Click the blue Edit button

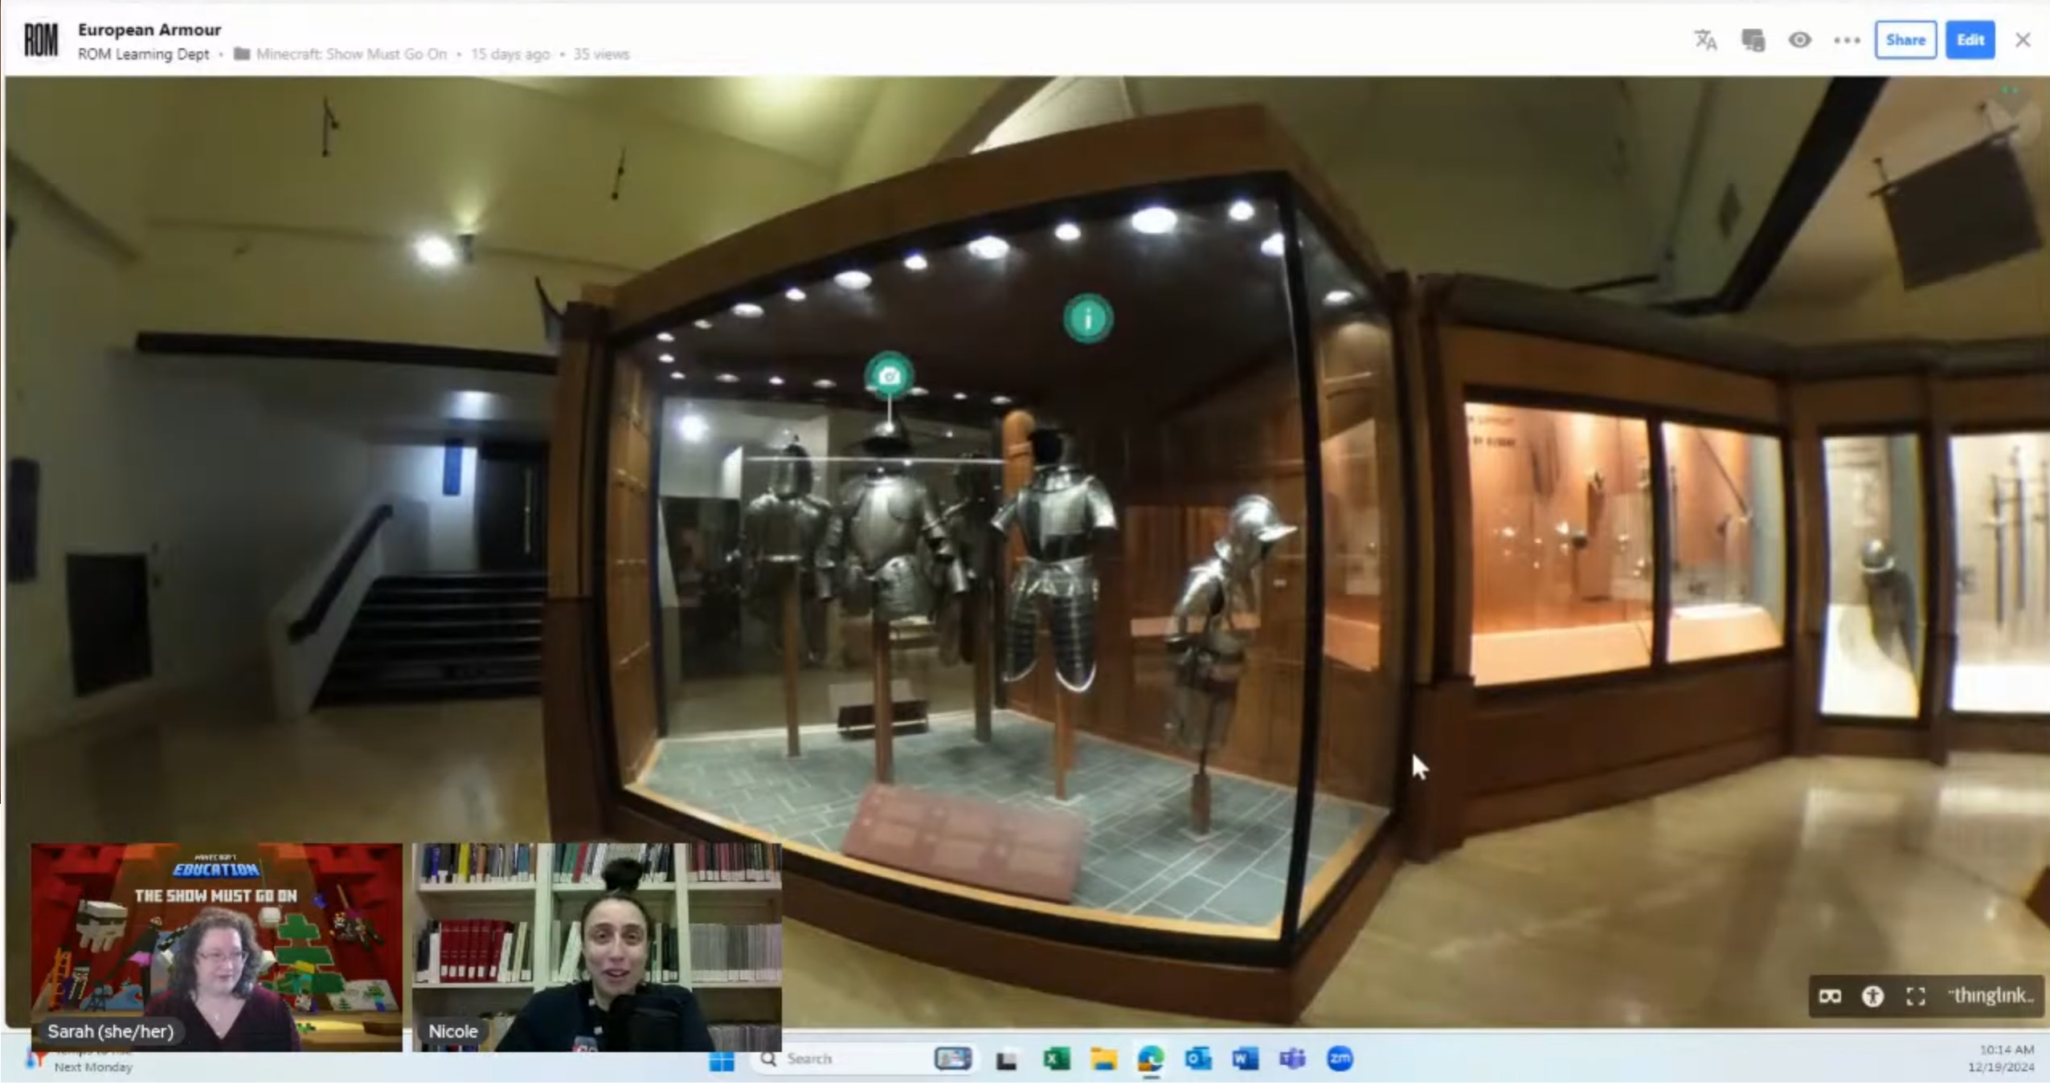coord(1970,40)
